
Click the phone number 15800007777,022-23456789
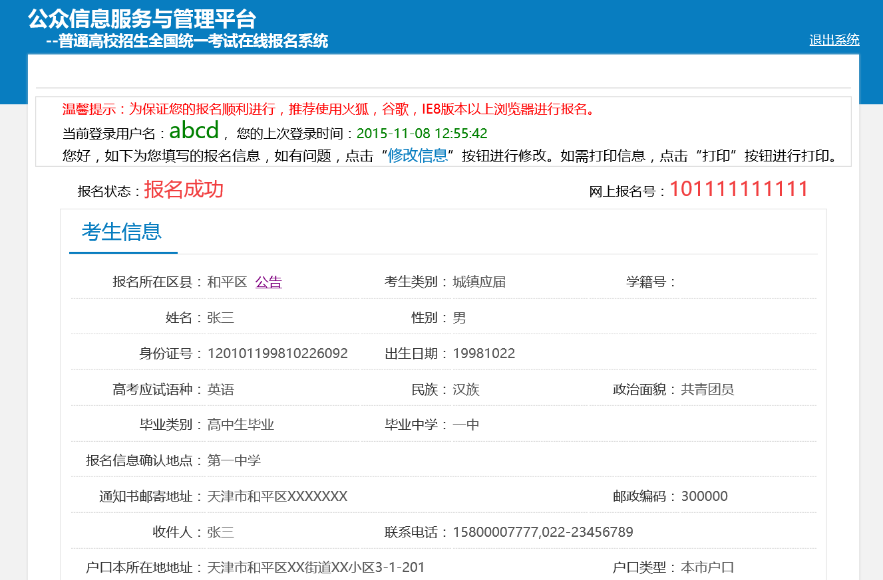tap(543, 532)
